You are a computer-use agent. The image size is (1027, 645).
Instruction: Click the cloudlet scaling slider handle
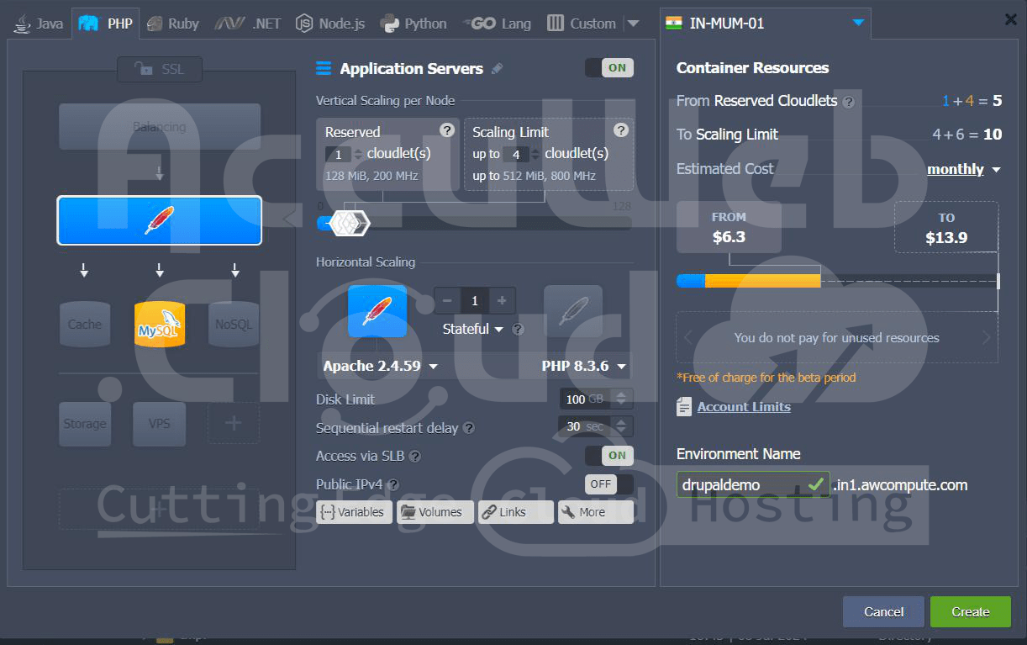(349, 223)
